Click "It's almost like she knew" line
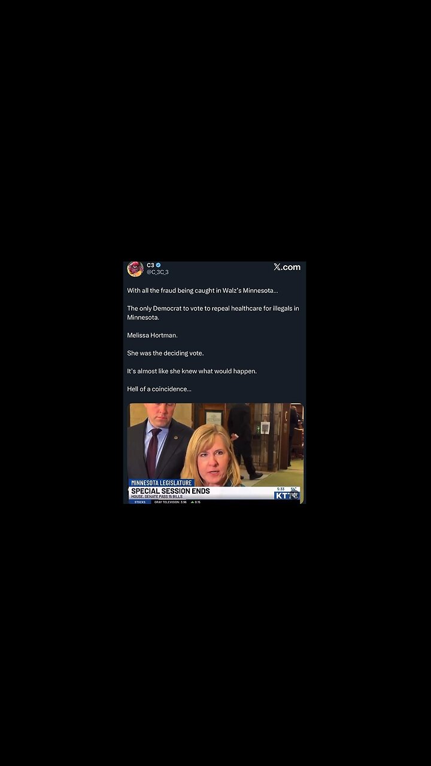Image resolution: width=431 pixels, height=766 pixels. [x=192, y=371]
